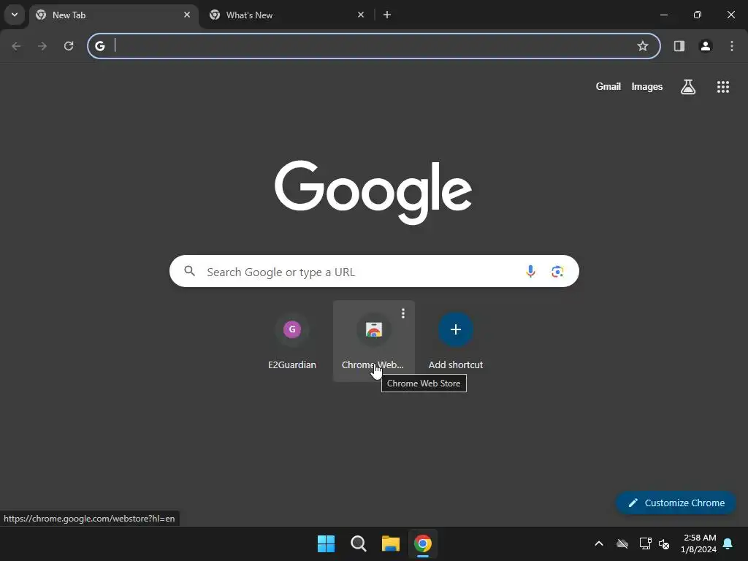Open the Chrome three-dot menu
Screen dimensions: 748x561
pos(732,46)
